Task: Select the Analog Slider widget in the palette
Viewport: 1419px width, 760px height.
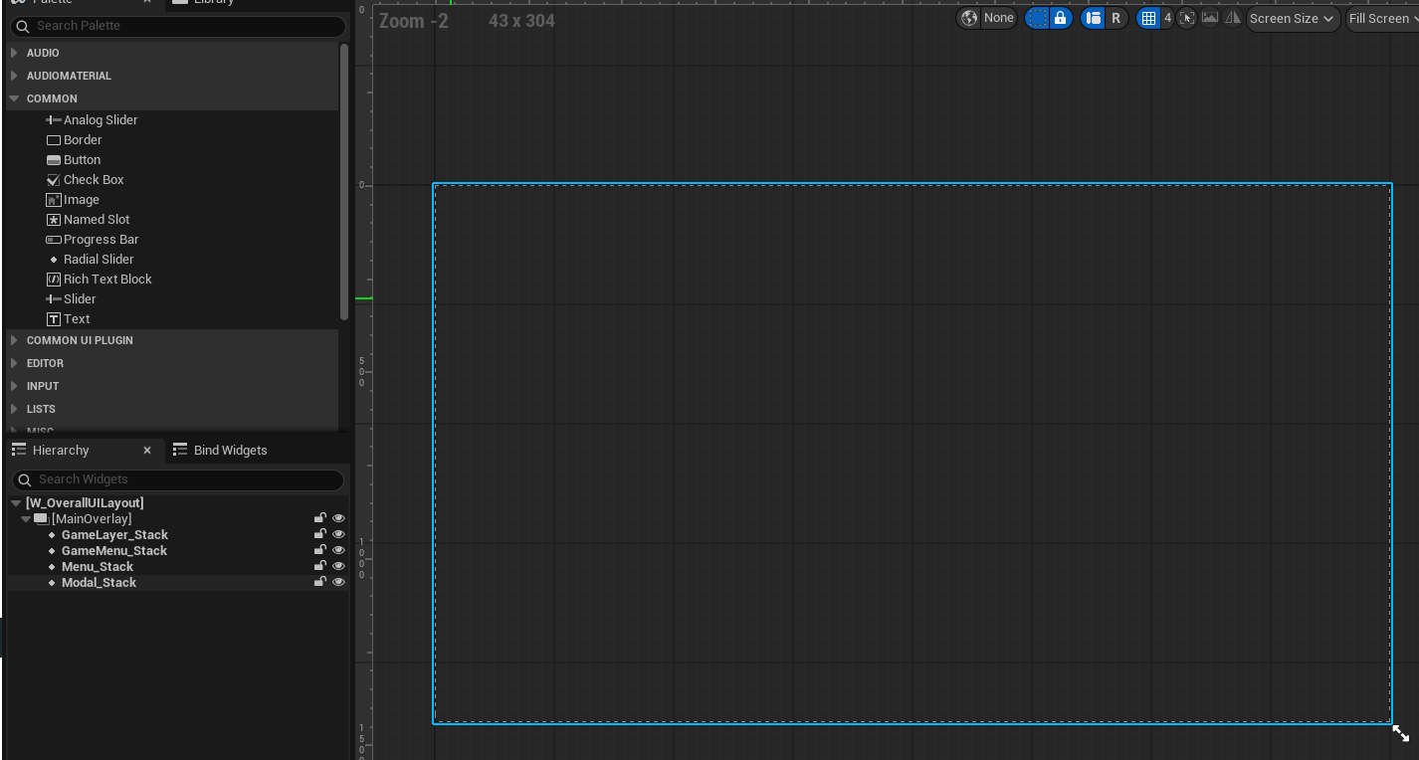Action: tap(92, 120)
